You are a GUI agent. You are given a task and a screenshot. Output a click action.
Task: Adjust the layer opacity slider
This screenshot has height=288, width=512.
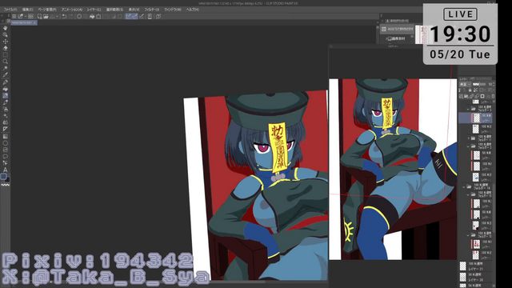(x=479, y=84)
